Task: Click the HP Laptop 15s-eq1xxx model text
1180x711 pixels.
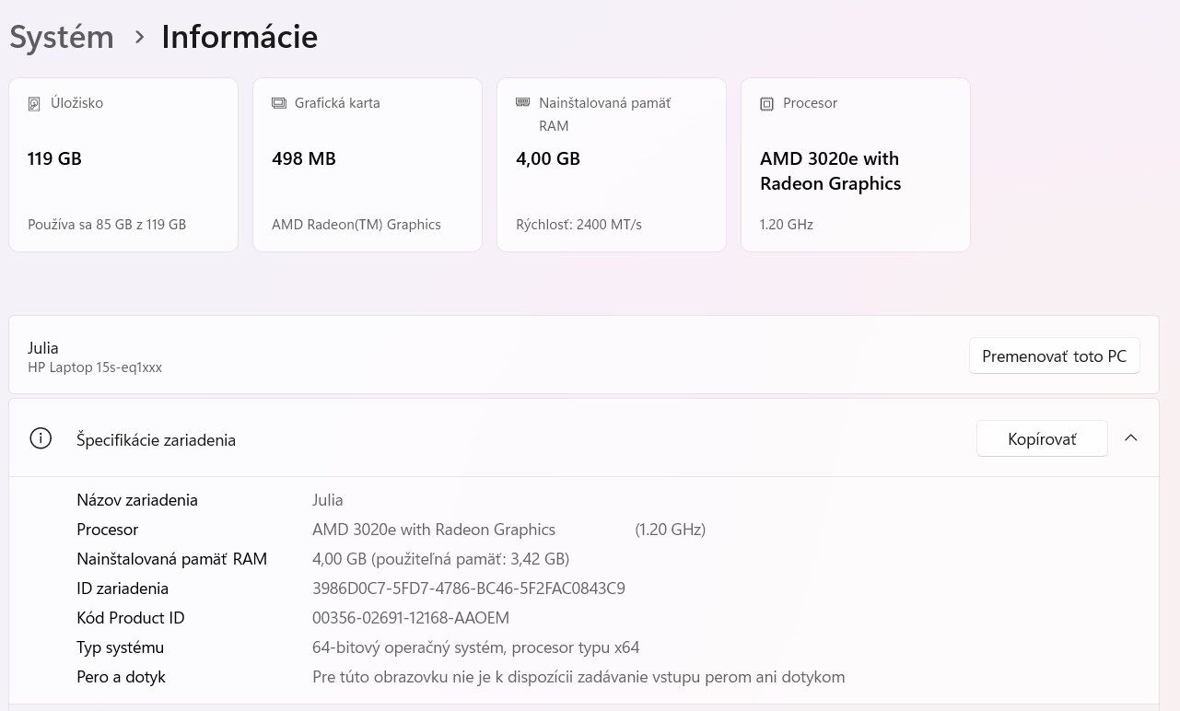Action: click(x=95, y=367)
